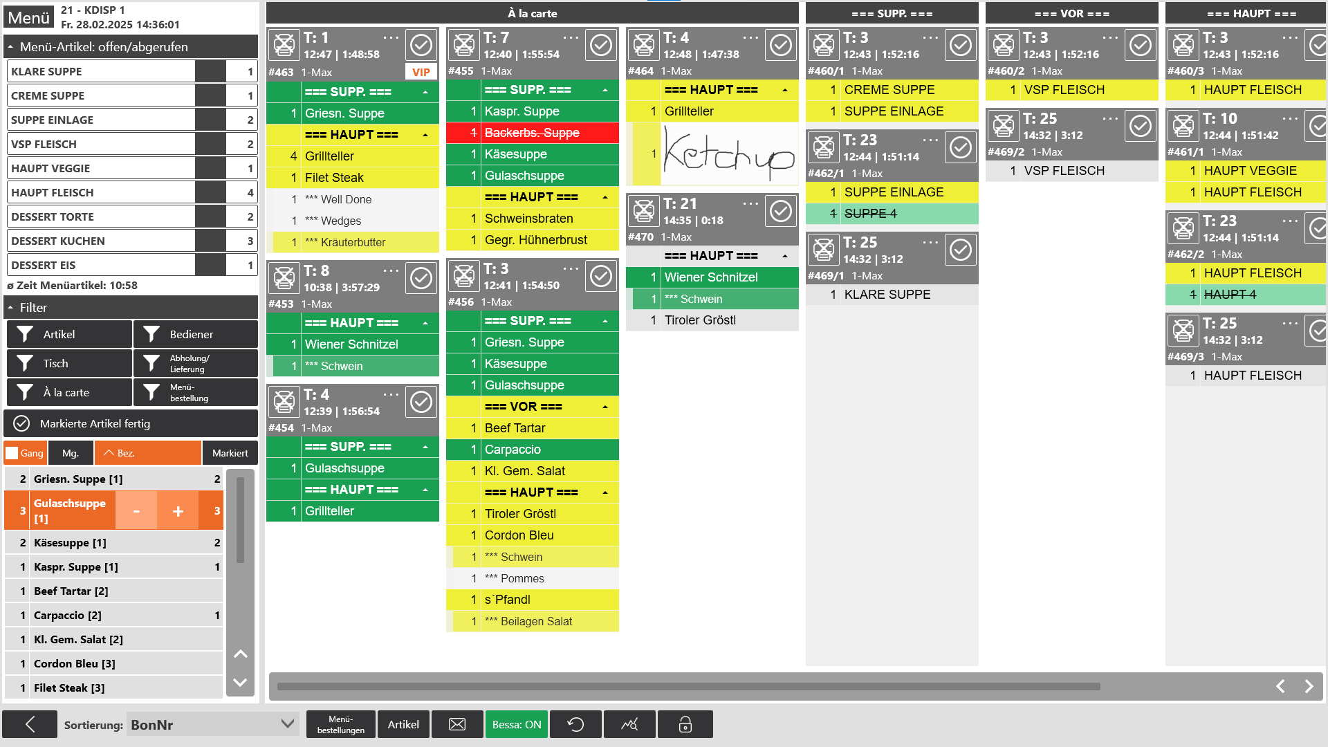
Task: Mark ticket T: 7 complete via its checkmark circle
Action: pyautogui.click(x=601, y=45)
